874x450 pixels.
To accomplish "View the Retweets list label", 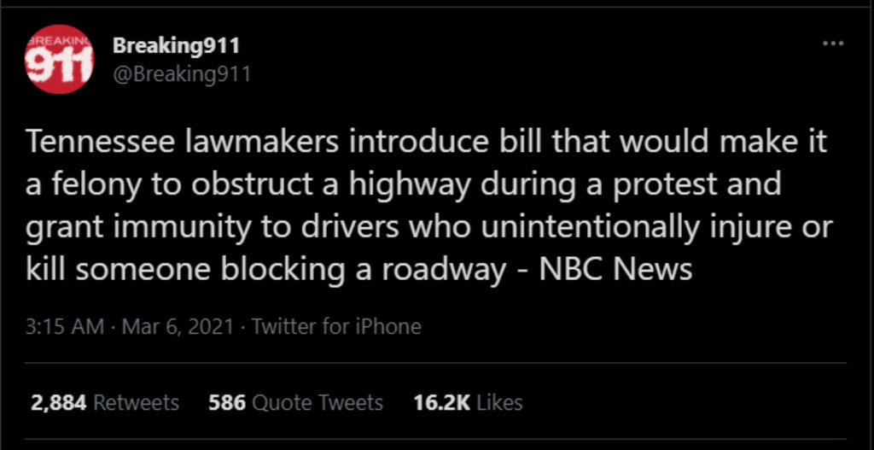I will (x=137, y=403).
